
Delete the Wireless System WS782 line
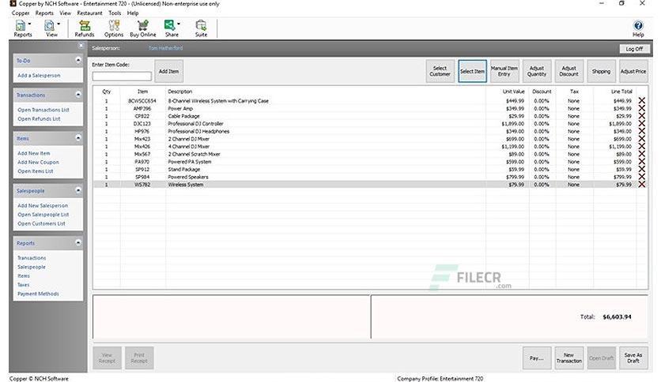[x=641, y=184]
